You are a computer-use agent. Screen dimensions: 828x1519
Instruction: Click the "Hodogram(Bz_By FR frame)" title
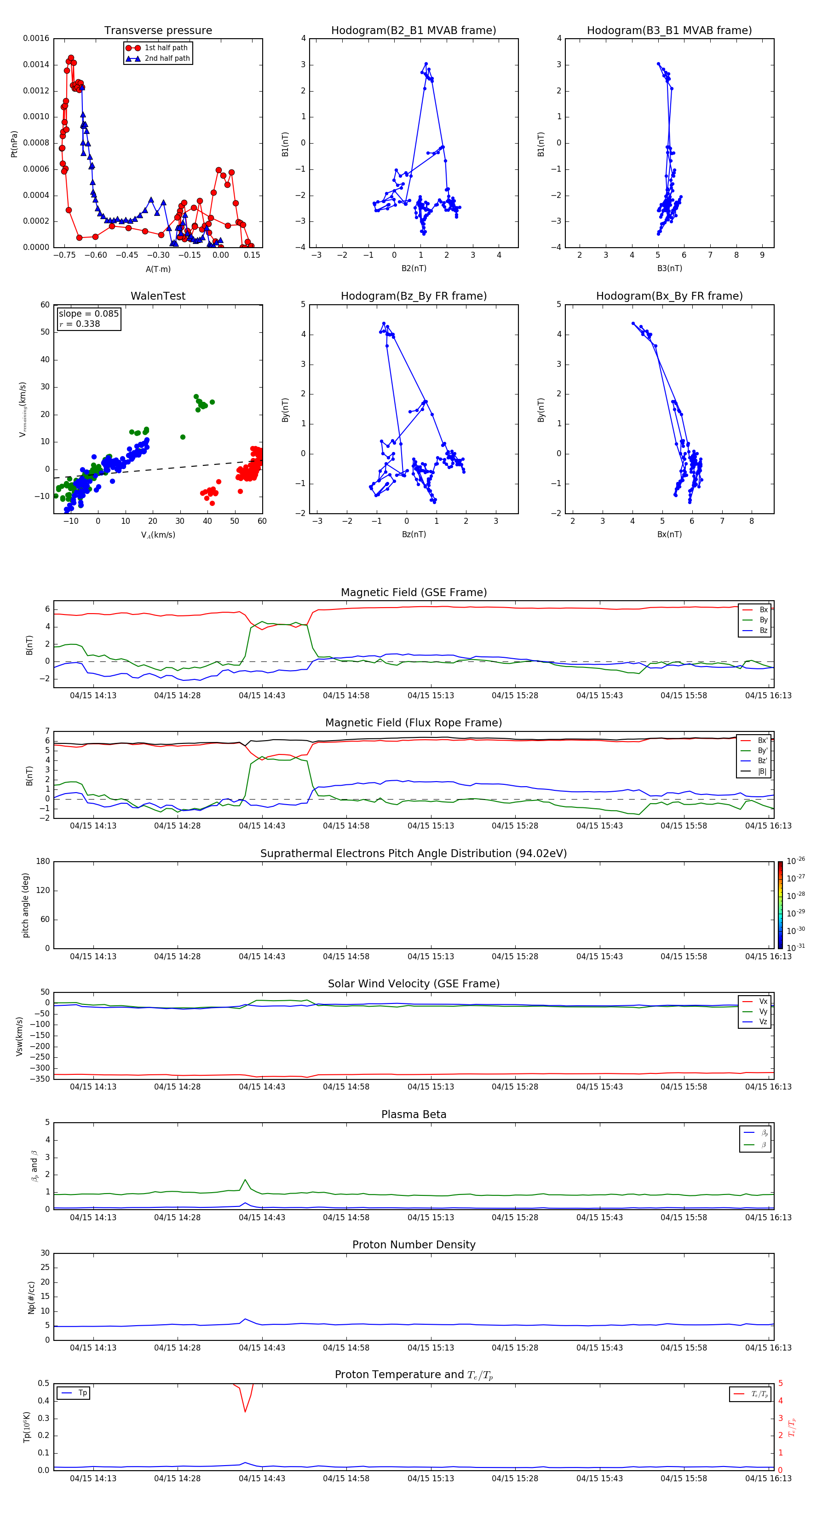point(414,296)
